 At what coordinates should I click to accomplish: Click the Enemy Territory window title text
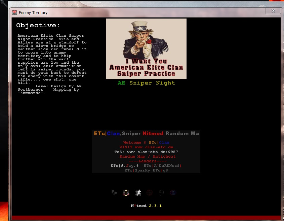pyautogui.click(x=33, y=13)
